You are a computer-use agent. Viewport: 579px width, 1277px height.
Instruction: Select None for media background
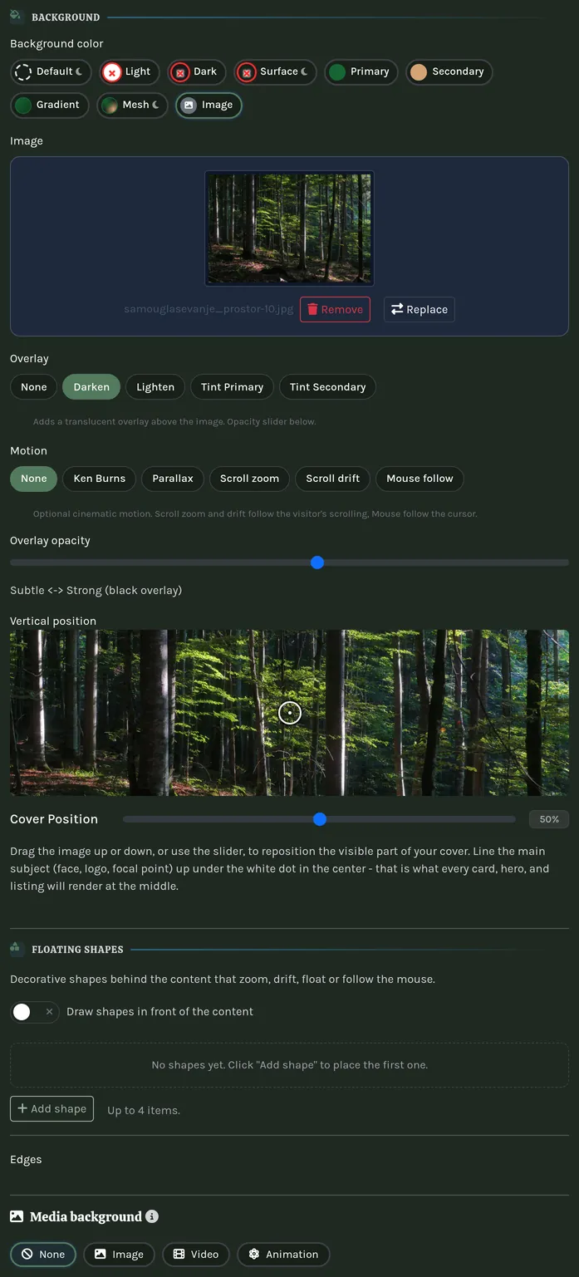pos(43,1255)
